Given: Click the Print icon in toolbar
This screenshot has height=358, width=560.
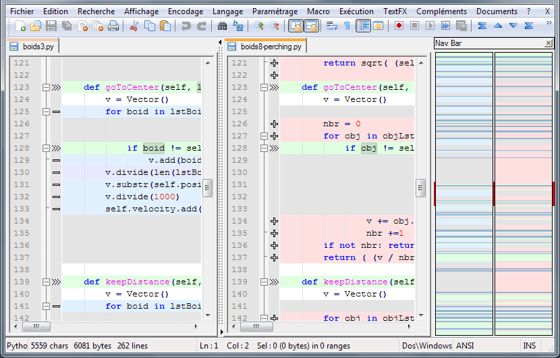Looking at the screenshot, I should 113,26.
